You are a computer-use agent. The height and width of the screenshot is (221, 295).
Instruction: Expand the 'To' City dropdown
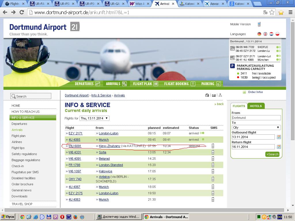[x=256, y=127]
